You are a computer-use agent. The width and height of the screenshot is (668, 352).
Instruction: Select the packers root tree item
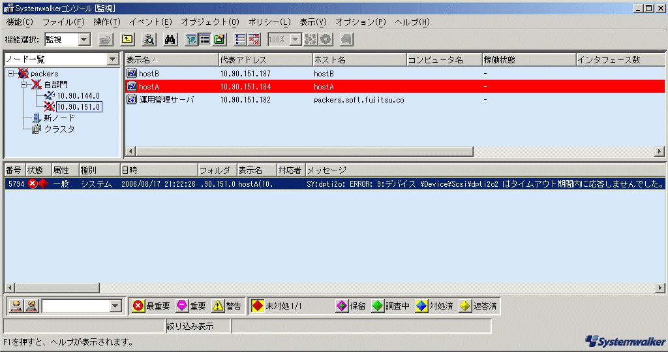click(44, 74)
